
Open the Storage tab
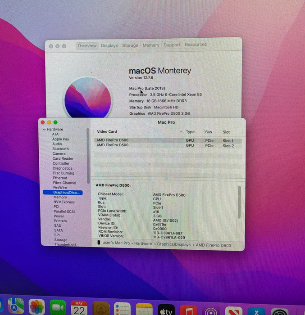click(x=130, y=45)
